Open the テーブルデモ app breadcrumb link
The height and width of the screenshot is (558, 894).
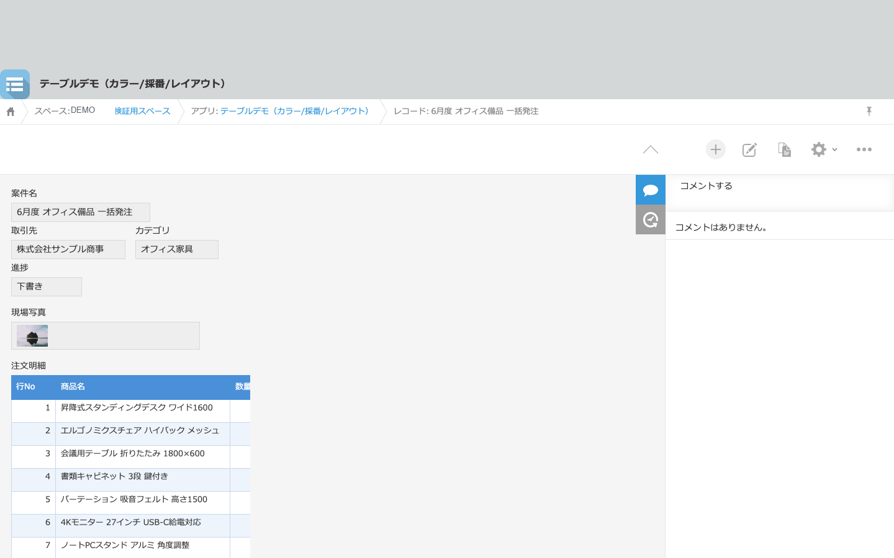[x=295, y=111]
